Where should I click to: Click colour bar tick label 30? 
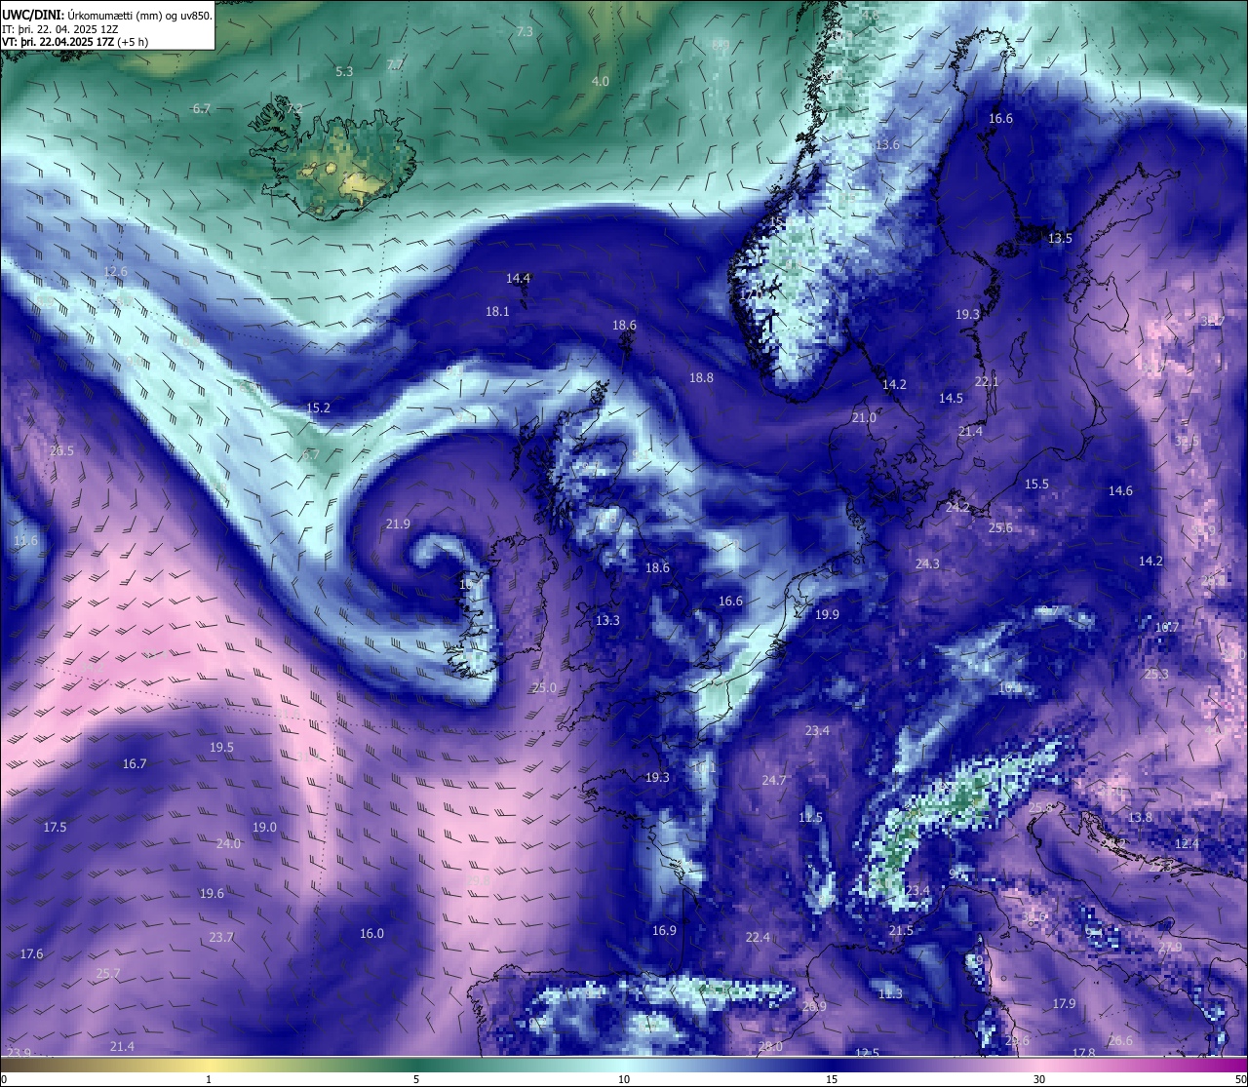[x=1039, y=1079]
